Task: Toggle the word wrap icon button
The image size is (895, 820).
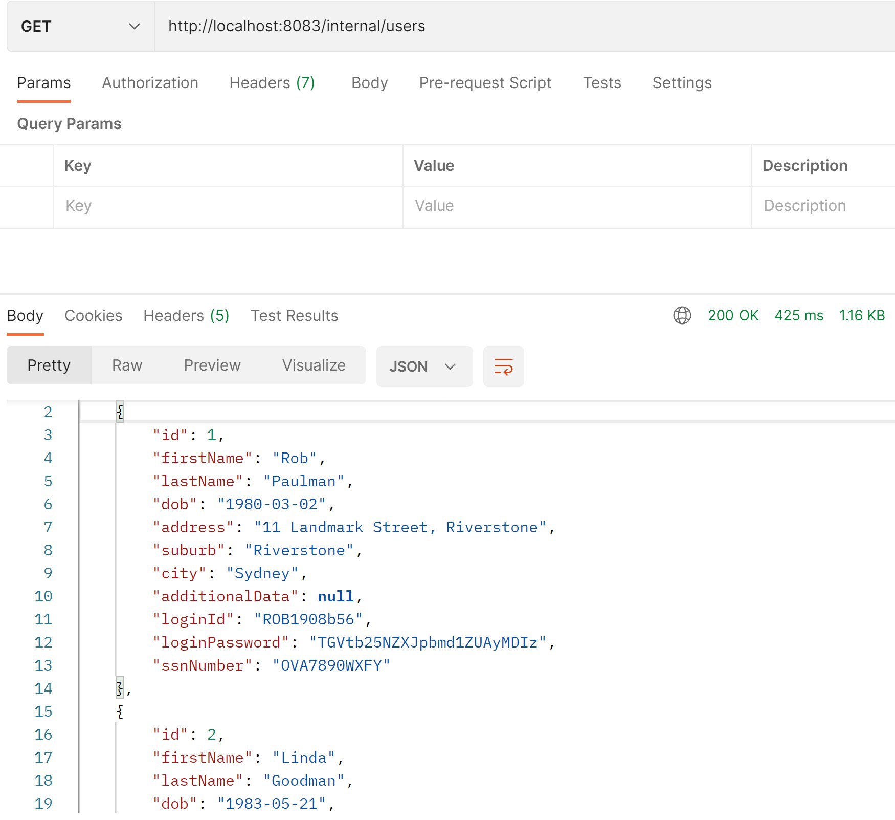Action: point(503,366)
